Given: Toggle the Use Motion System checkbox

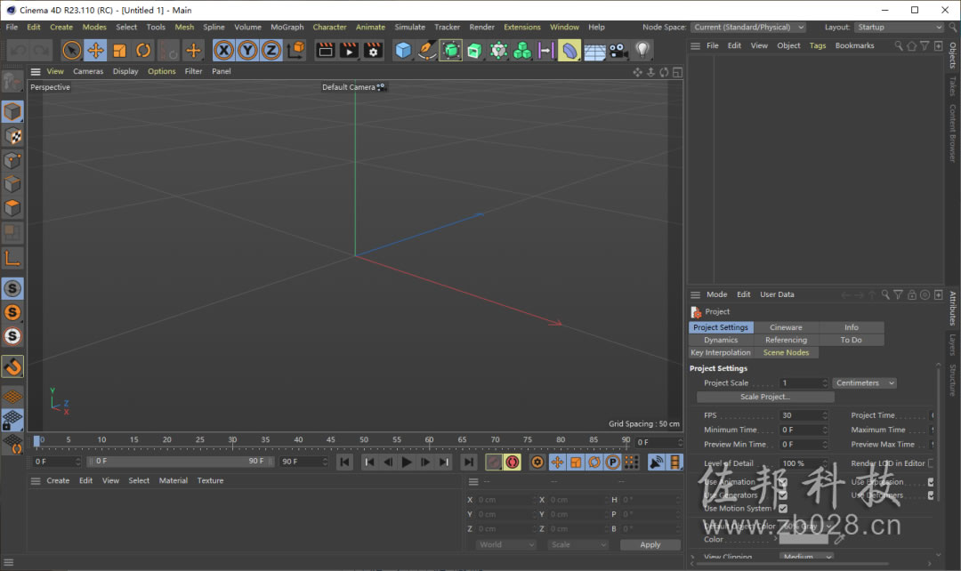Looking at the screenshot, I should 783,509.
